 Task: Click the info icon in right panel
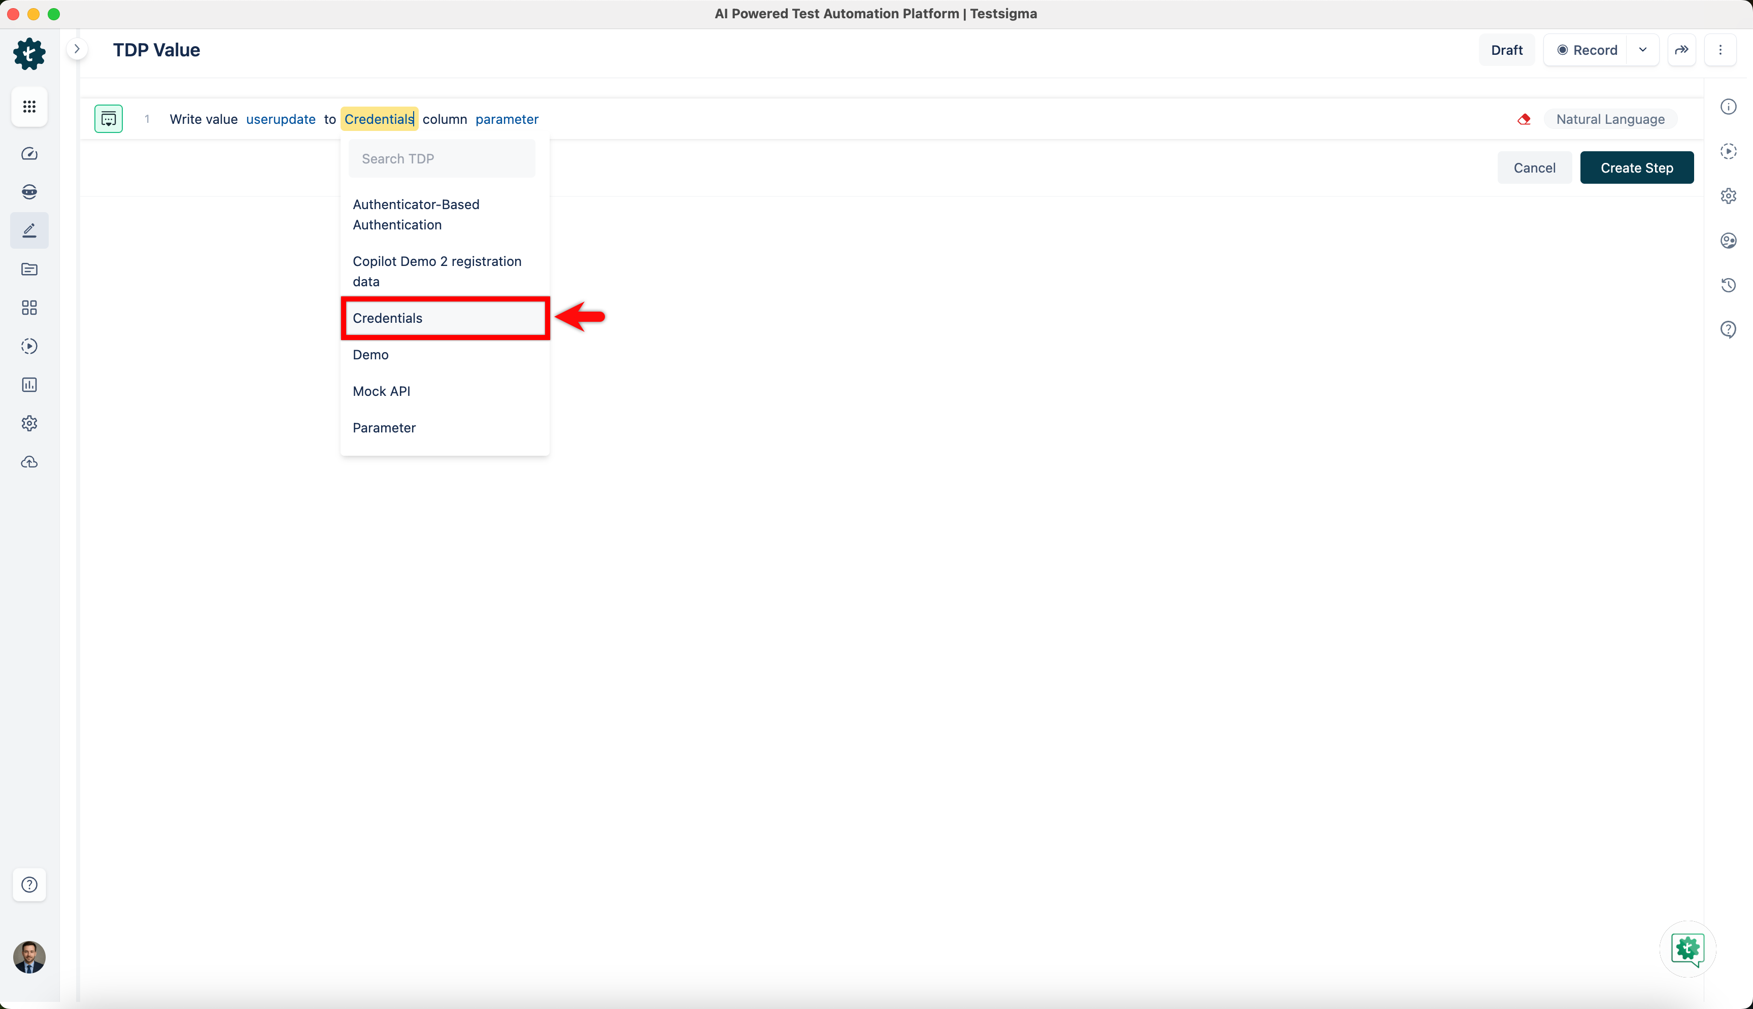[1728, 107]
